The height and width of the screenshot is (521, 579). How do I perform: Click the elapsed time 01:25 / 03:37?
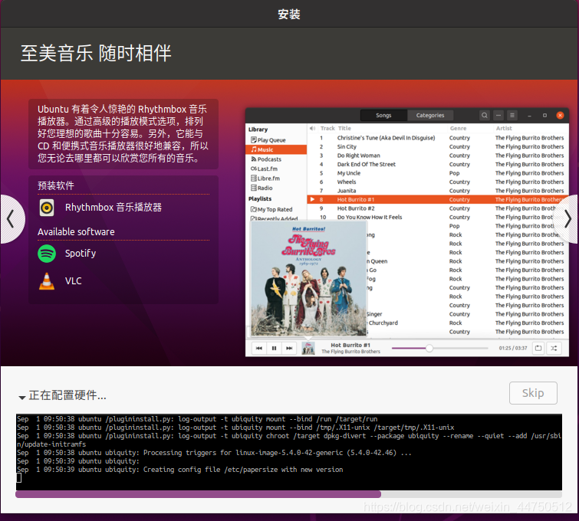512,348
